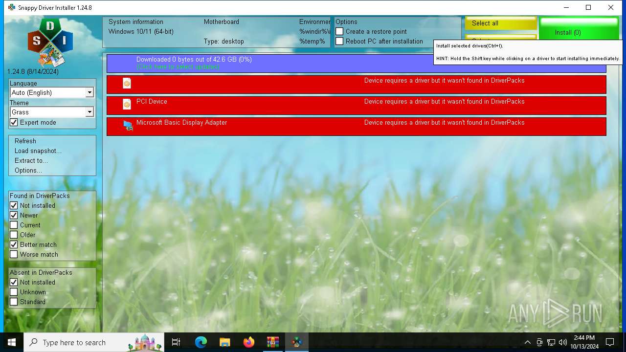Enable the Current filter checkbox
626x352 pixels.
(x=14, y=225)
